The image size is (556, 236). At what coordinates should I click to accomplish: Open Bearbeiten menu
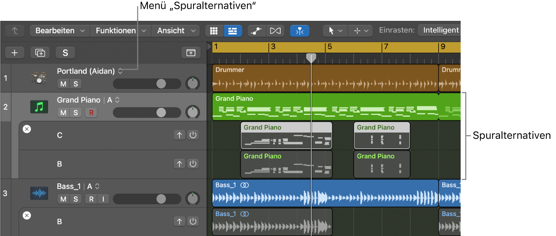tap(60, 31)
